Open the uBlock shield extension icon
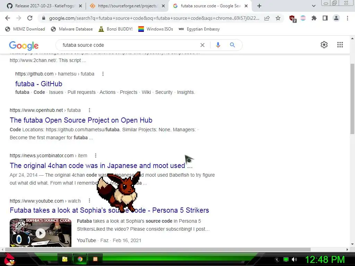The width and height of the screenshot is (355, 266). coord(293,19)
